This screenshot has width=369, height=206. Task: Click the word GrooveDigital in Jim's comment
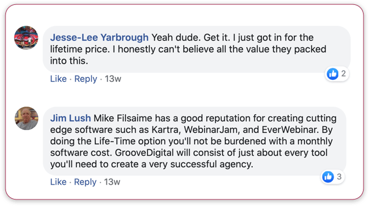(x=145, y=153)
